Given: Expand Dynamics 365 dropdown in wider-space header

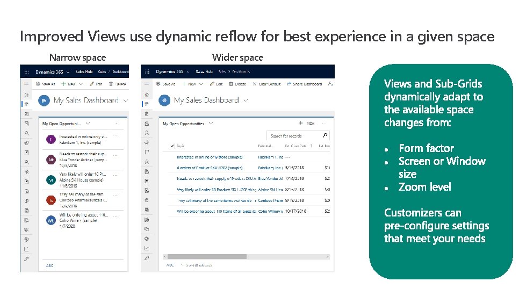Looking at the screenshot, I should coord(188,72).
